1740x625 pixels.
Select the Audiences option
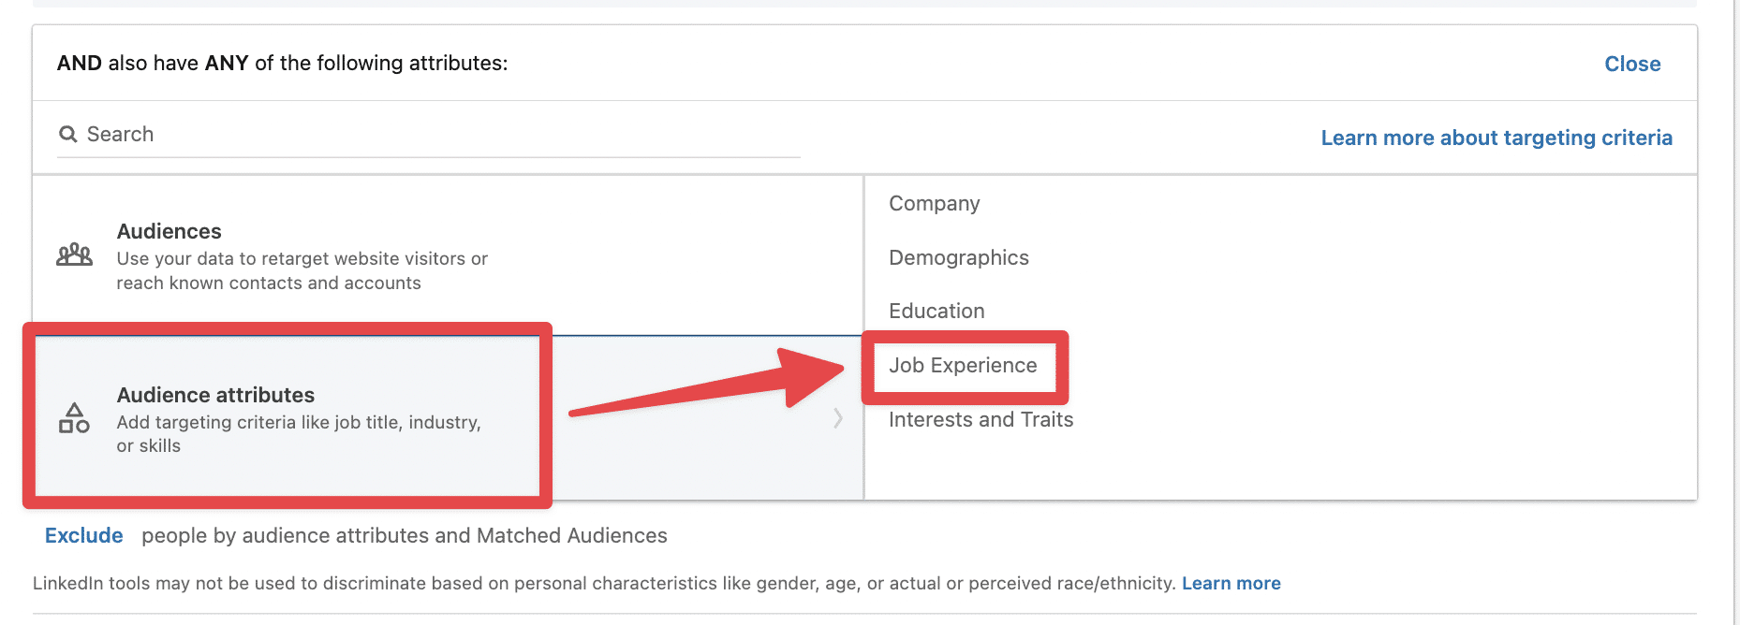[448, 255]
